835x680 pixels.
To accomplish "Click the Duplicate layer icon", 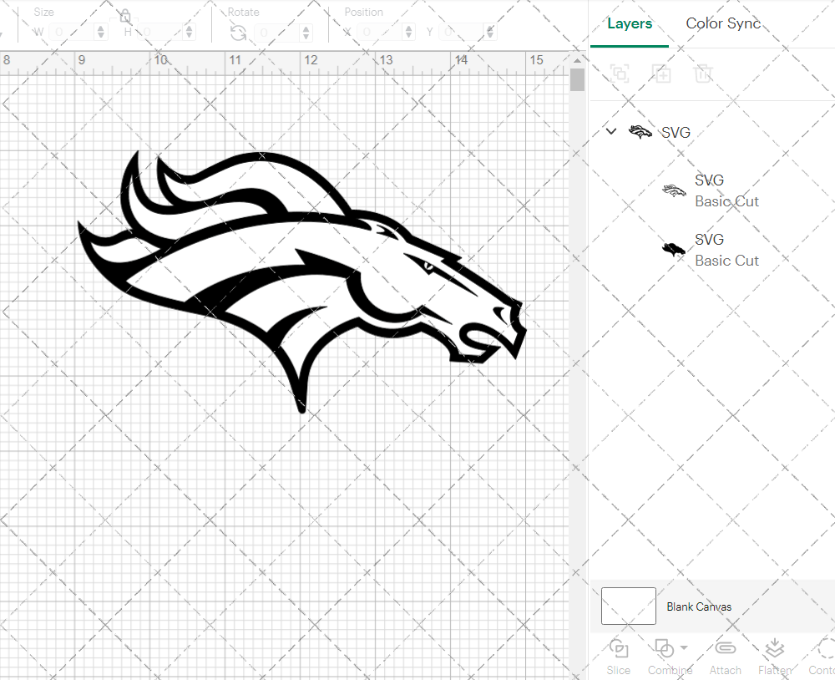I will (x=662, y=74).
